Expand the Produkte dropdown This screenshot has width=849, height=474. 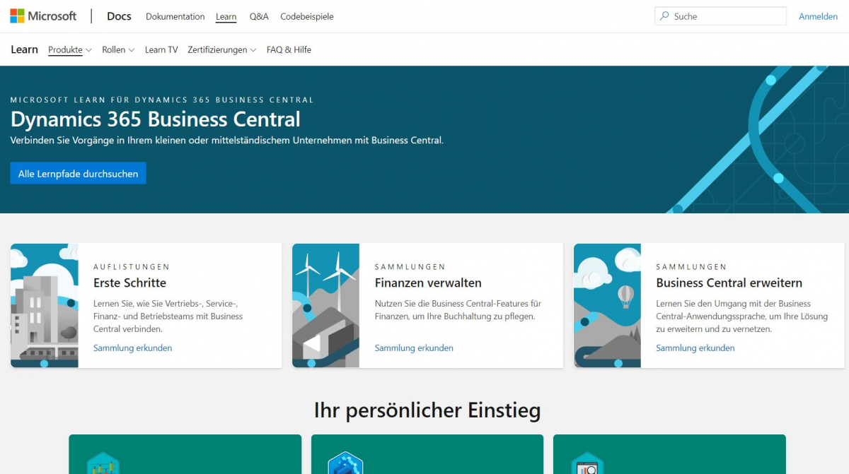tap(69, 50)
